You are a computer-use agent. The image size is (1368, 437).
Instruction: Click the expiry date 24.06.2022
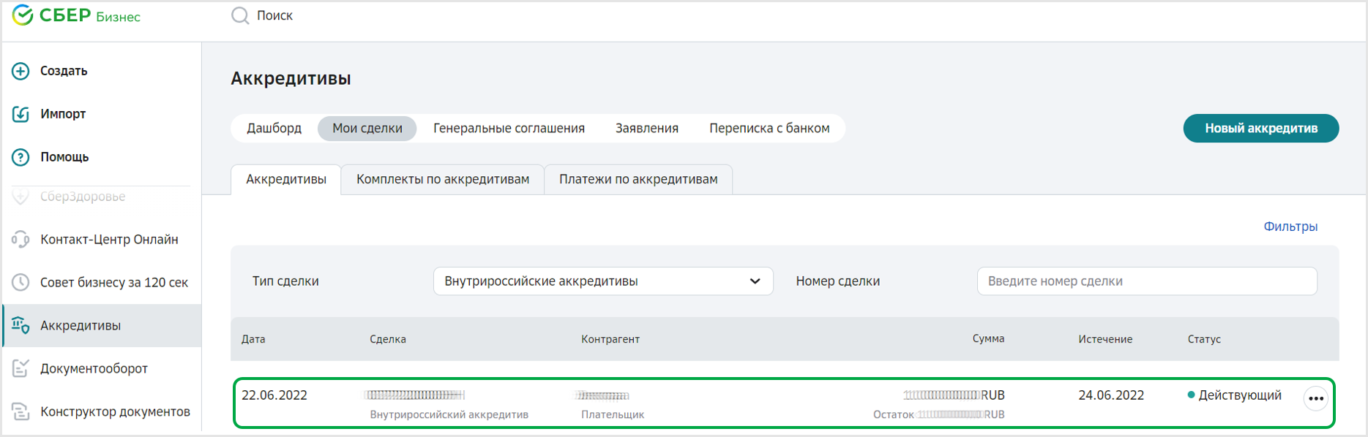[x=1111, y=395]
